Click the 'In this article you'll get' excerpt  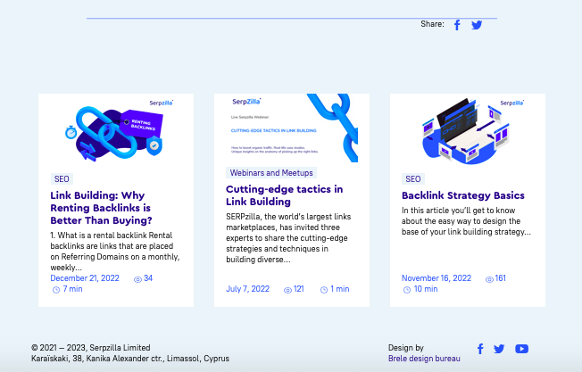point(466,221)
